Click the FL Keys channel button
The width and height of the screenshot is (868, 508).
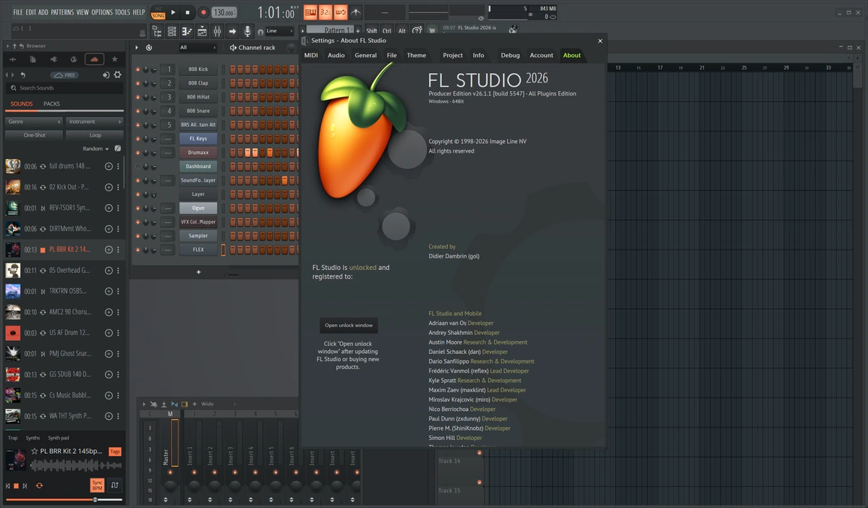(x=198, y=139)
